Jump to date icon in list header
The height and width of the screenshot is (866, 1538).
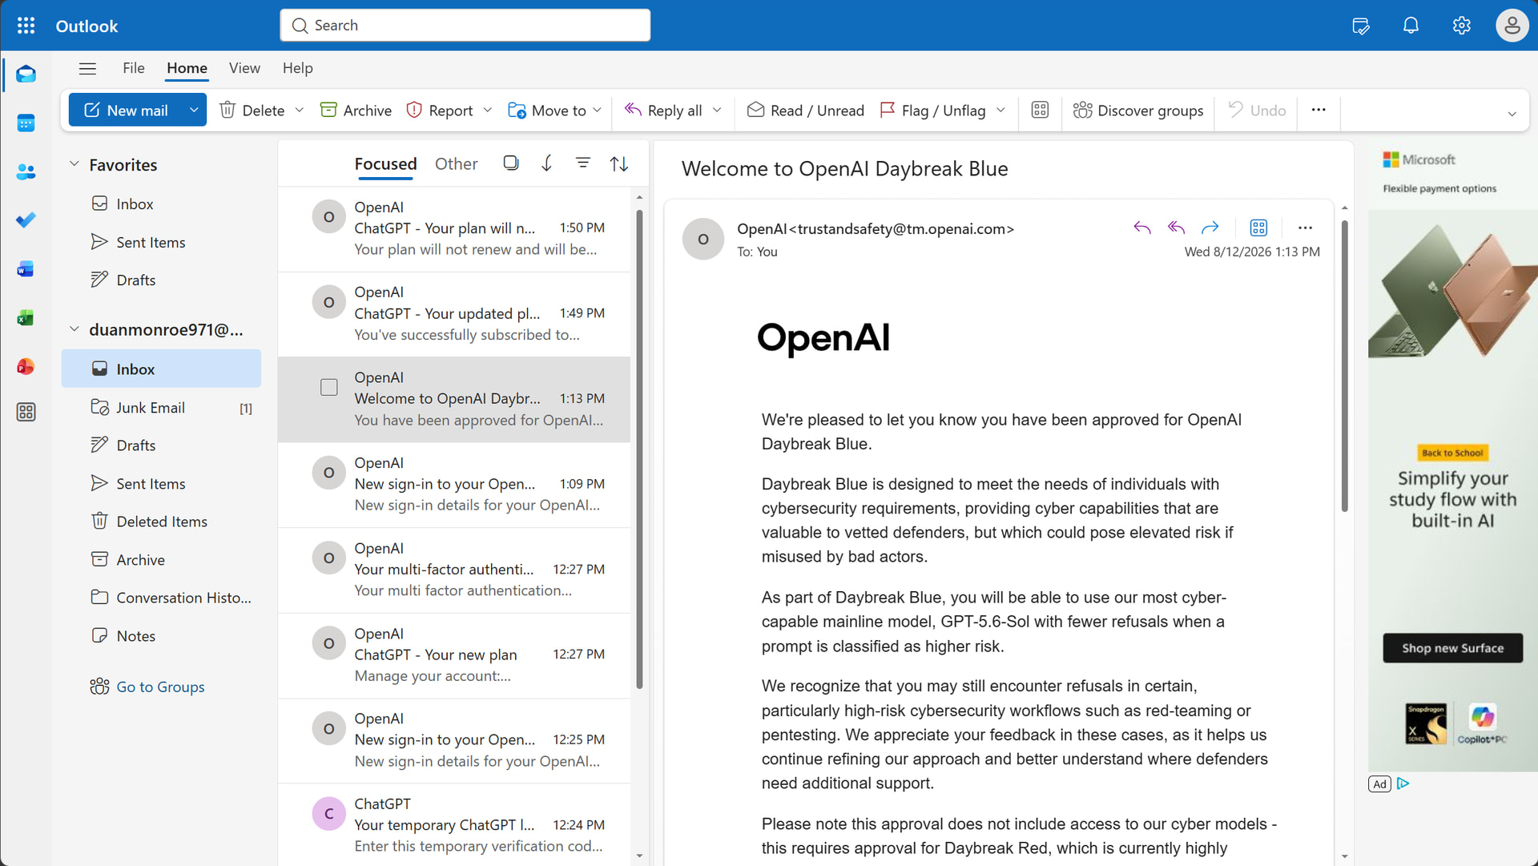(546, 163)
